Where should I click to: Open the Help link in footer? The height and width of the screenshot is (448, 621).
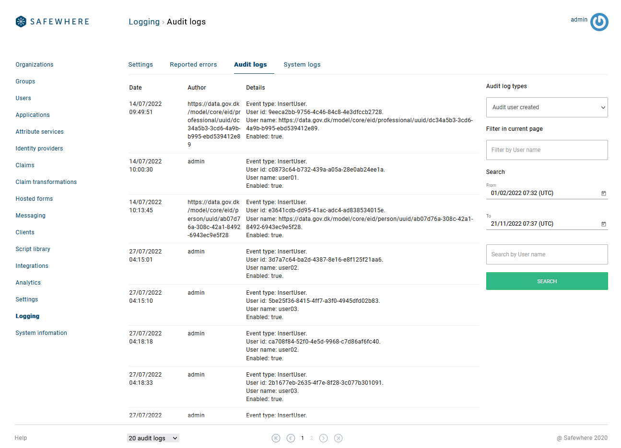coord(21,438)
